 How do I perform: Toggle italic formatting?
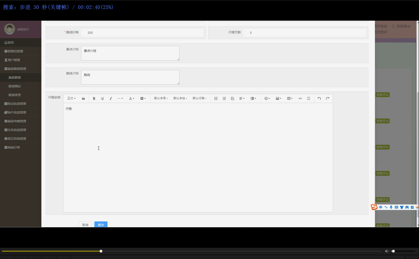coord(111,98)
